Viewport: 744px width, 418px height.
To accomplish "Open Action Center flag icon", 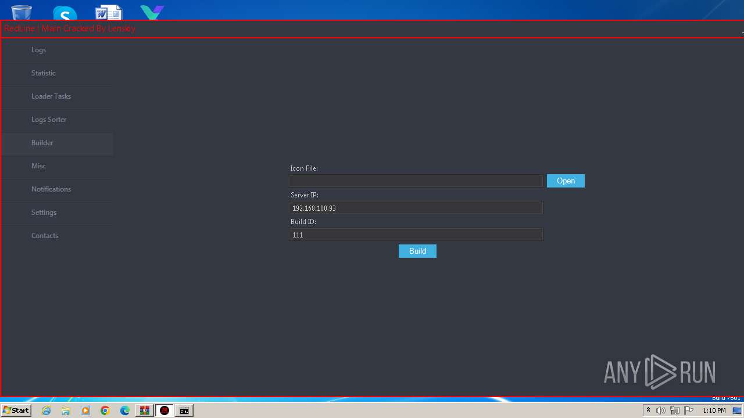I will pos(689,410).
